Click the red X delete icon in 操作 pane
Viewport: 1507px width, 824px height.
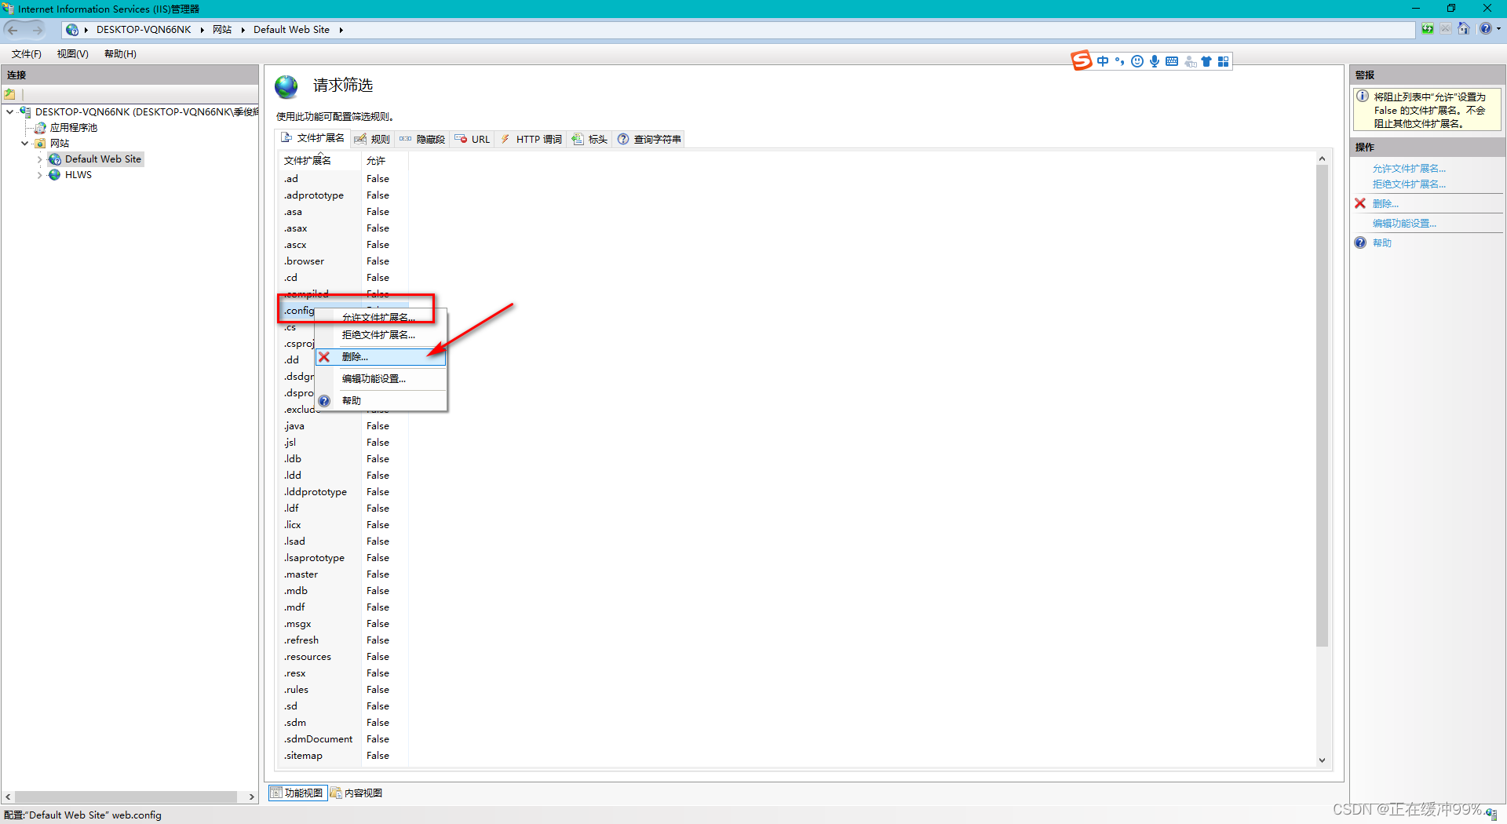click(x=1360, y=203)
